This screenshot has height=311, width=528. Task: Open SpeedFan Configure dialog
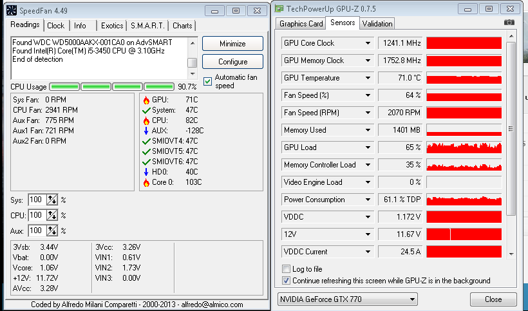pyautogui.click(x=232, y=62)
